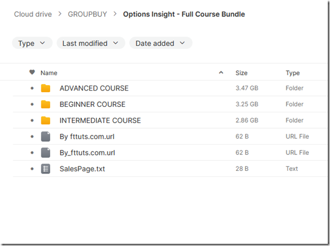Click the sort ascending arrow in the Name column
The height and width of the screenshot is (246, 330).
pyautogui.click(x=221, y=73)
